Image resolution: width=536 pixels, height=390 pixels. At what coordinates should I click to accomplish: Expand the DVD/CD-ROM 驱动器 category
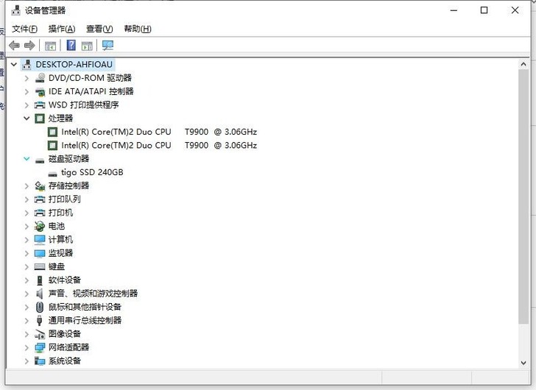[27, 78]
